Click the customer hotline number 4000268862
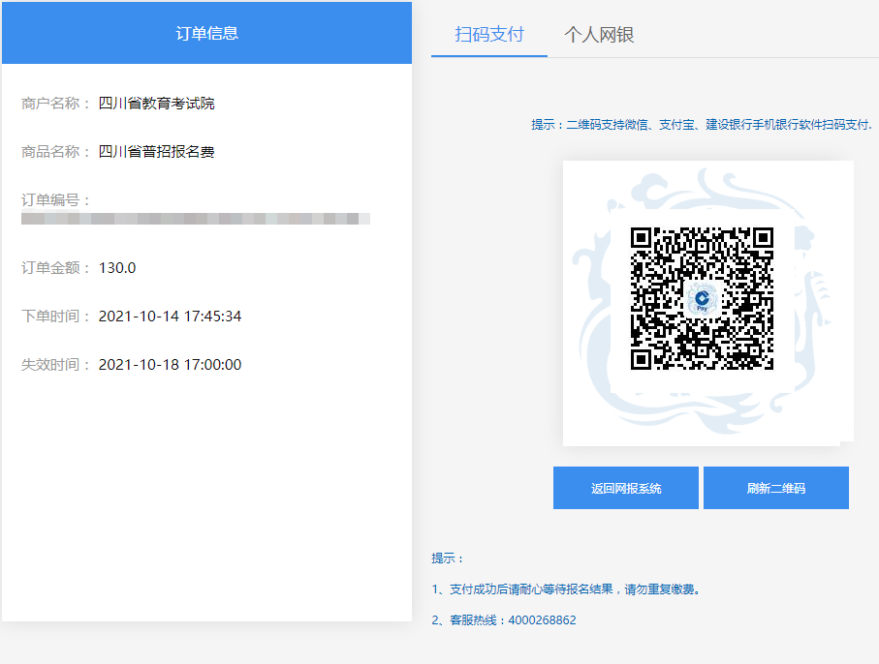Image resolution: width=879 pixels, height=664 pixels. tap(542, 619)
